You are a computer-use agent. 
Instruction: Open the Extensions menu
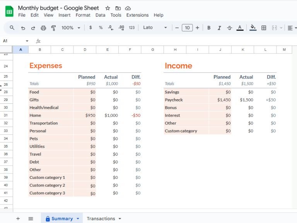point(138,15)
